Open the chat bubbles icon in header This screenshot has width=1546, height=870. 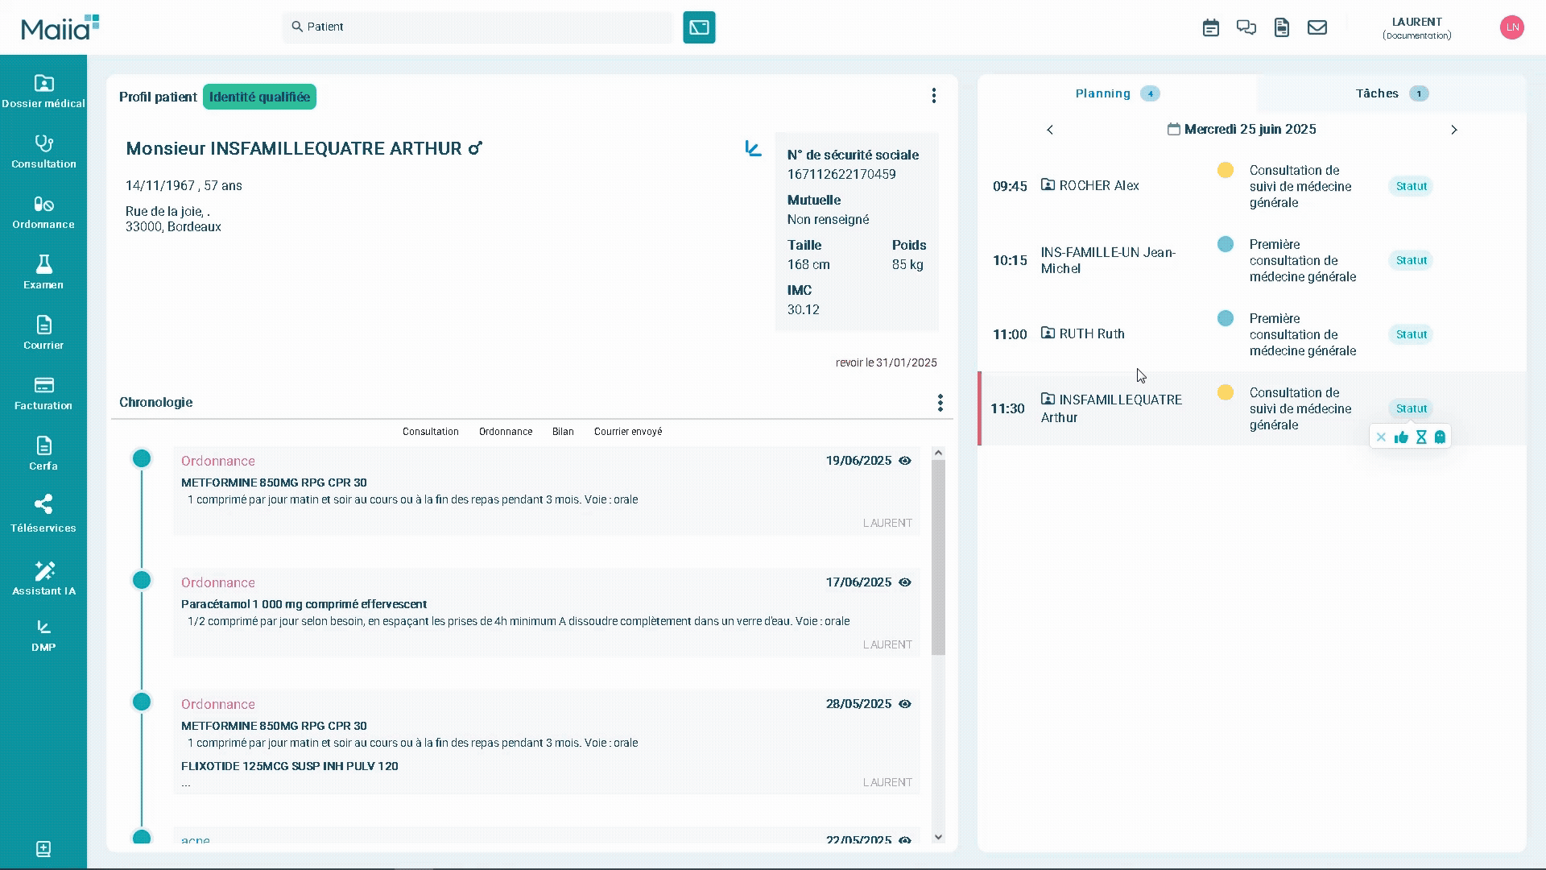[1246, 28]
